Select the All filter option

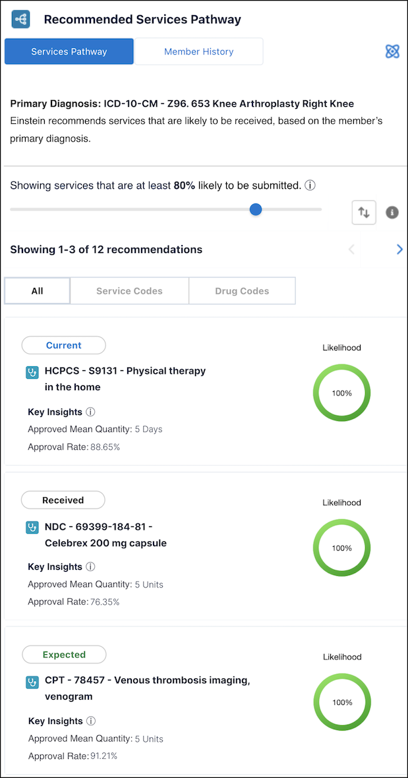tap(37, 291)
